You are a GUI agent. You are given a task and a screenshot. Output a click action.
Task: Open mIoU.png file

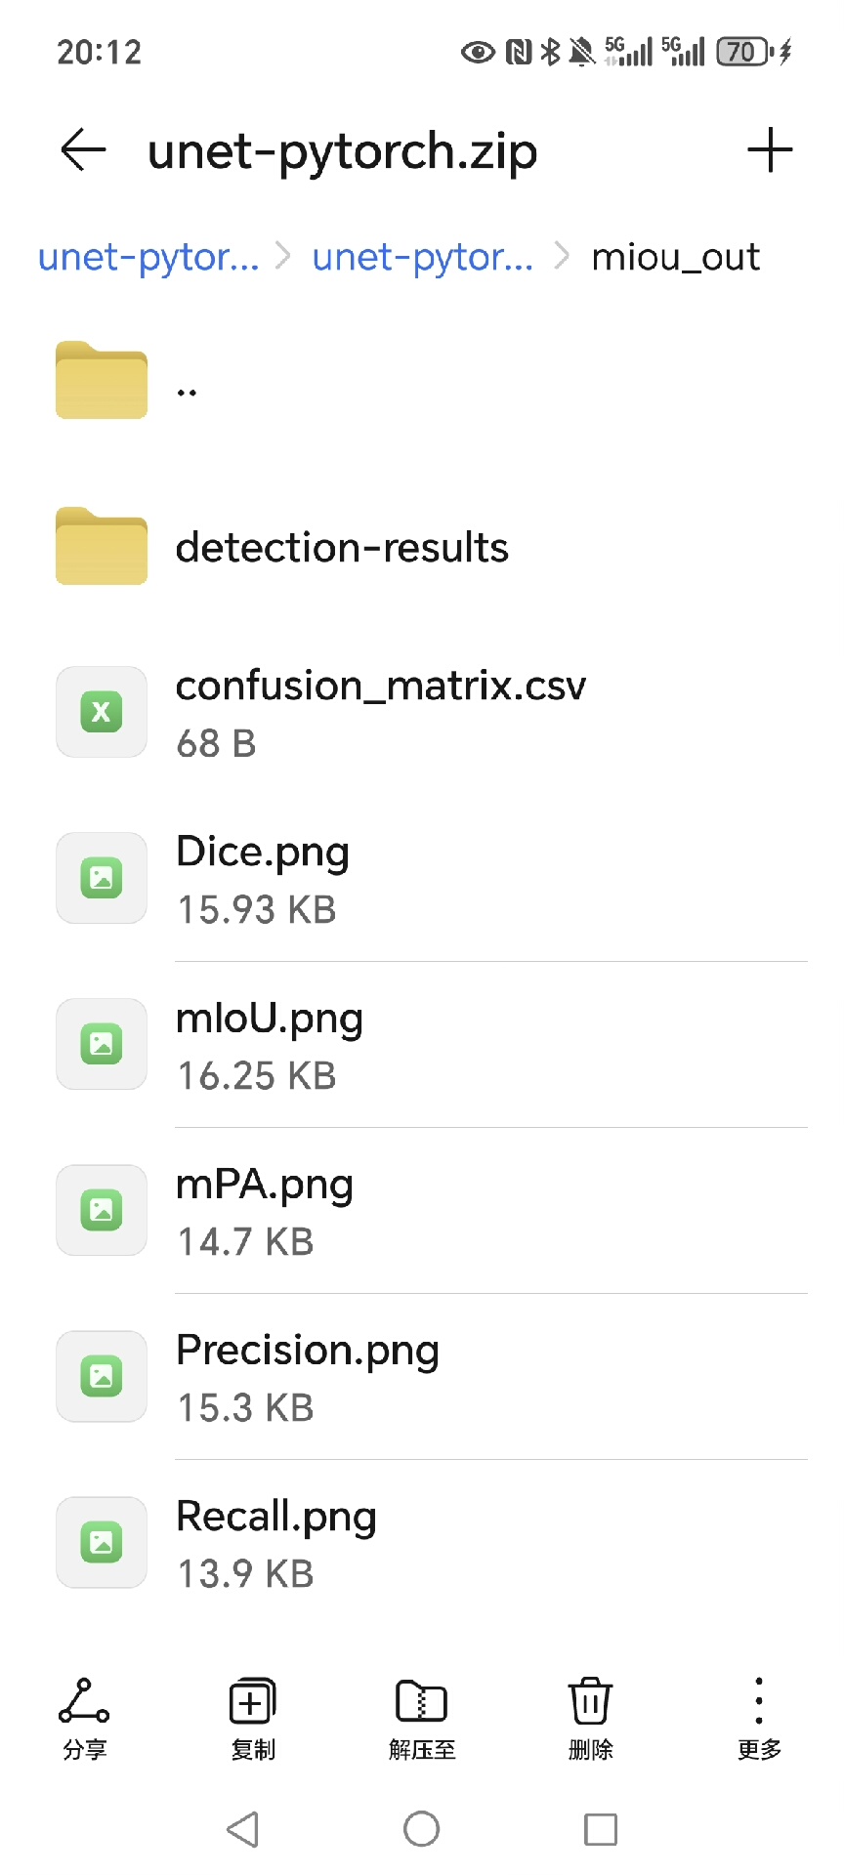pyautogui.click(x=270, y=1044)
